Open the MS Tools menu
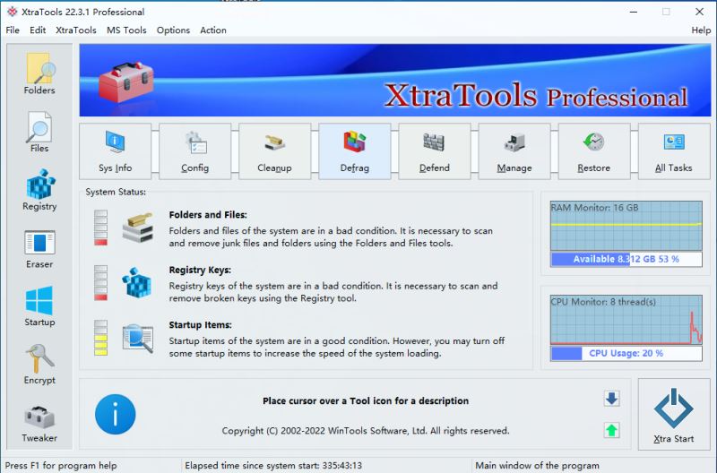The image size is (717, 473). 126,30
